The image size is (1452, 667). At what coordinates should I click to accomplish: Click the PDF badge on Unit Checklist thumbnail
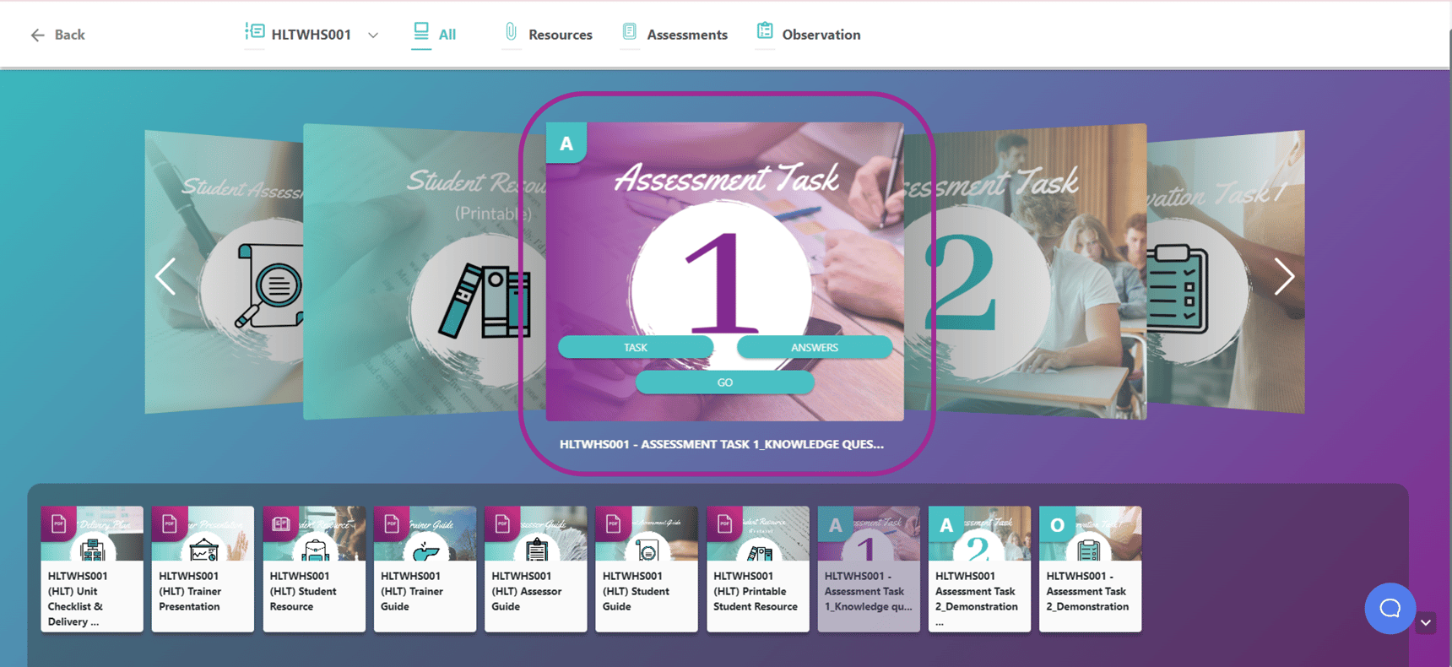pyautogui.click(x=58, y=524)
